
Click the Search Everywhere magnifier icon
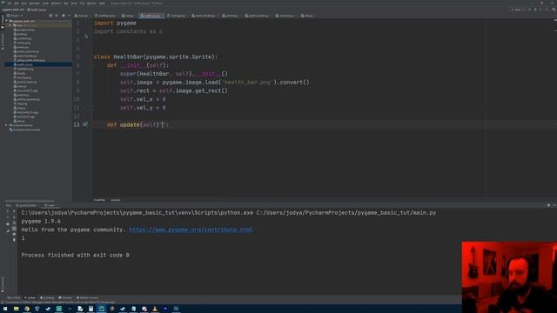tap(554, 10)
